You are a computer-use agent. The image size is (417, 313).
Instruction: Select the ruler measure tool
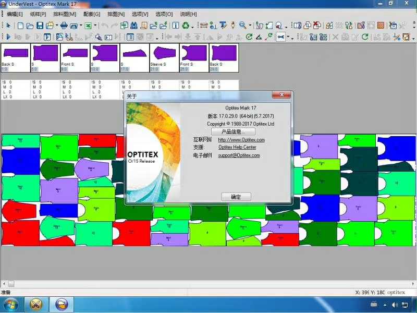click(x=204, y=25)
